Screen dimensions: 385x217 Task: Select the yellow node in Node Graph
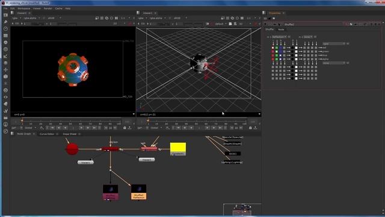pos(178,149)
